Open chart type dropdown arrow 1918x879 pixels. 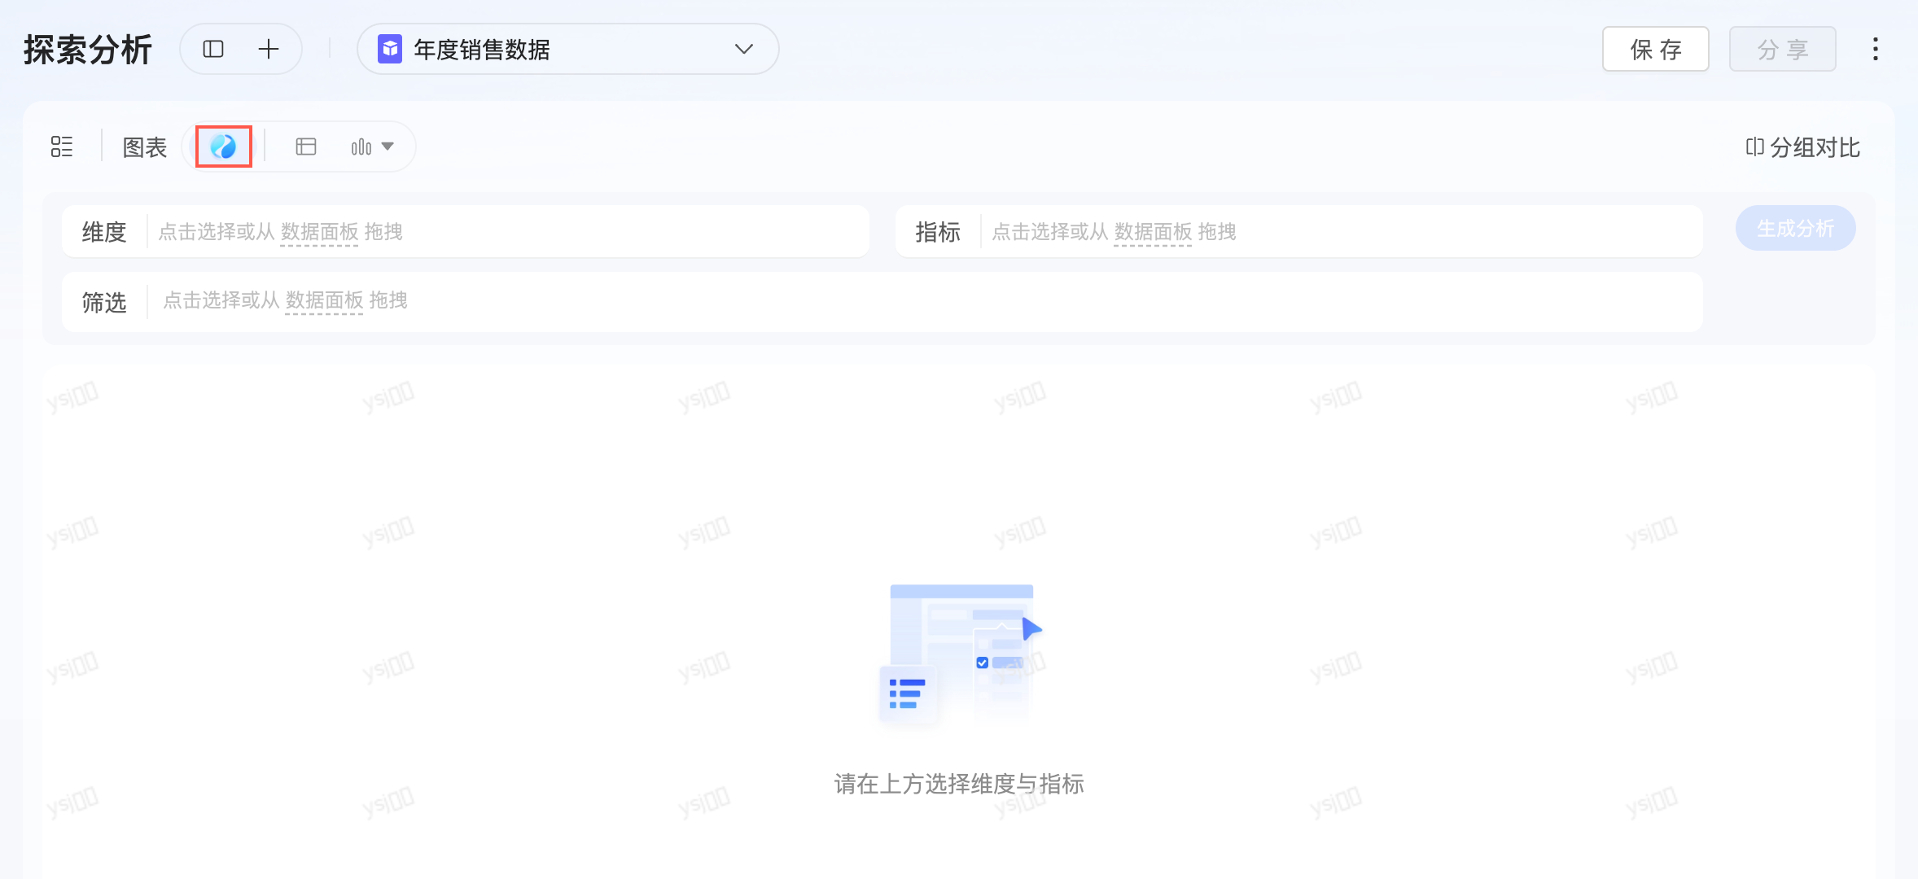[x=388, y=147]
